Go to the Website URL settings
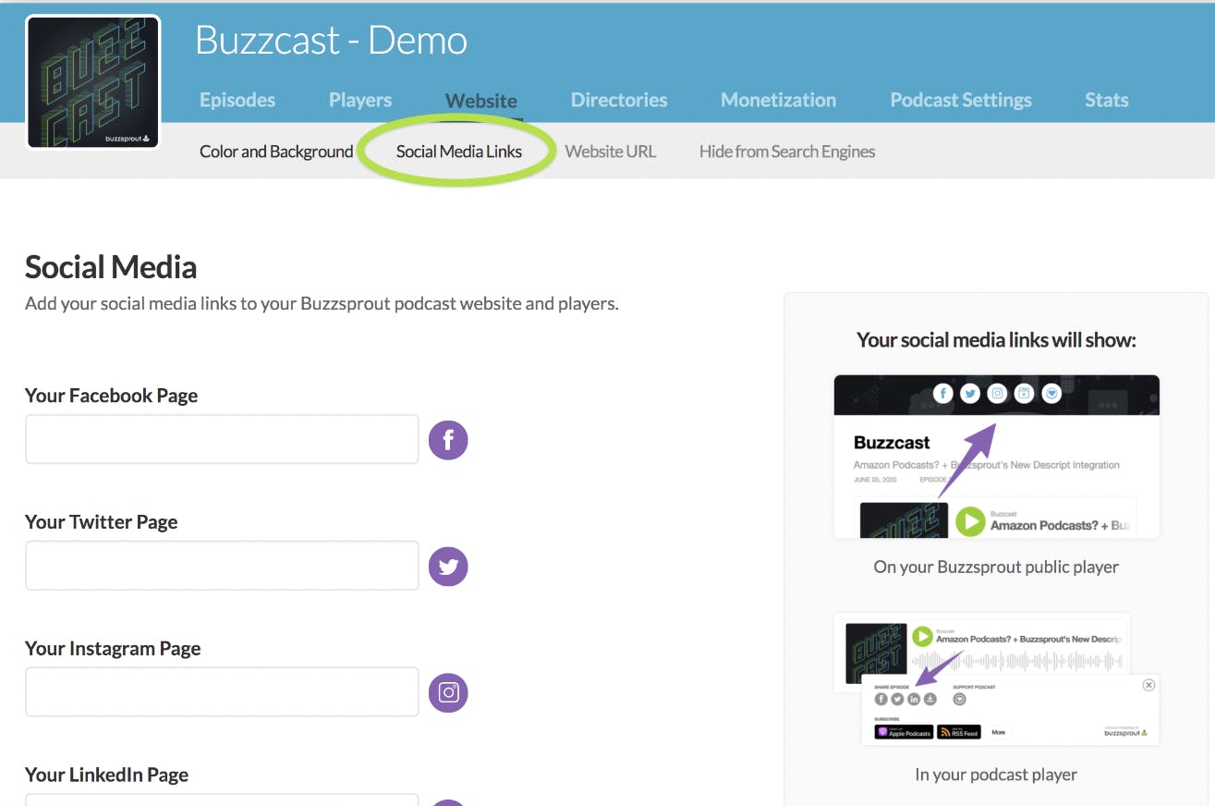The height and width of the screenshot is (806, 1215). (611, 151)
